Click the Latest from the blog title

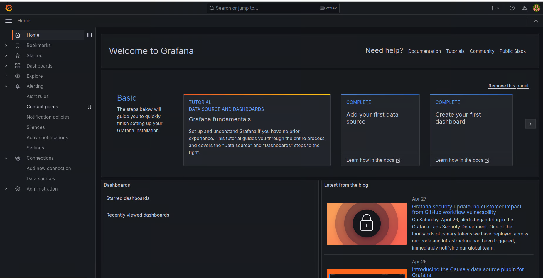point(346,185)
